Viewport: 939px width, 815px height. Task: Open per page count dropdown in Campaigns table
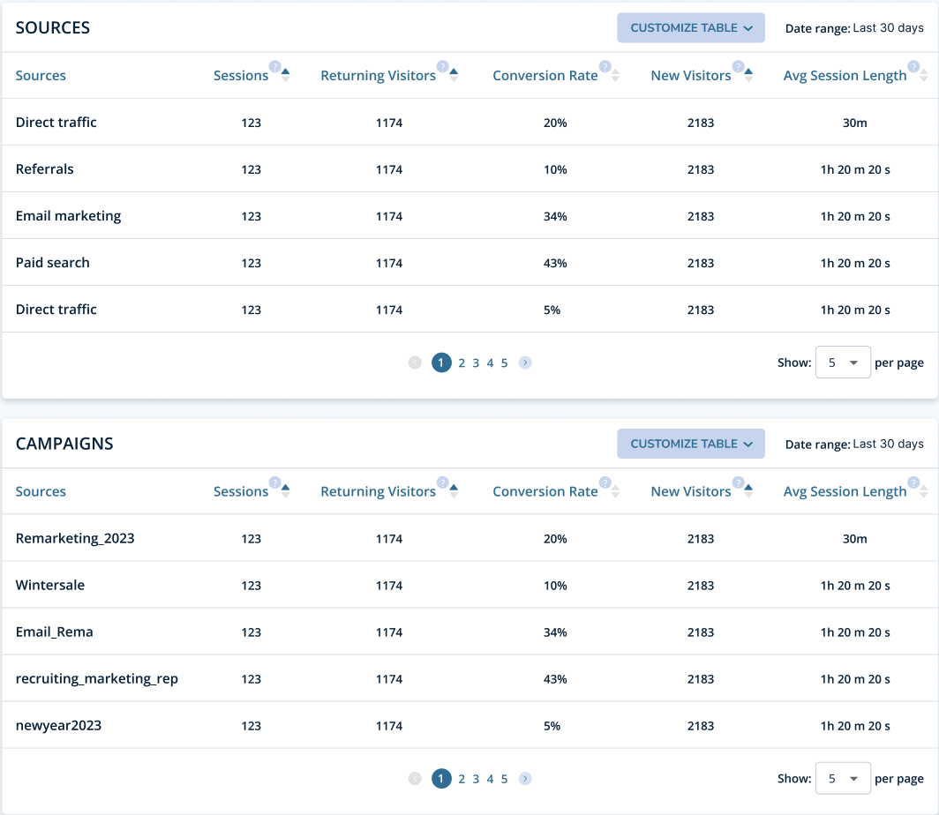coord(843,778)
